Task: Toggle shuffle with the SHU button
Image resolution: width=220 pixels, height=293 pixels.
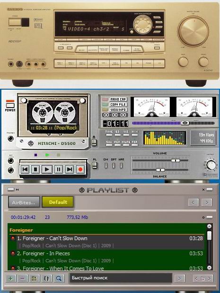Action: [109, 145]
